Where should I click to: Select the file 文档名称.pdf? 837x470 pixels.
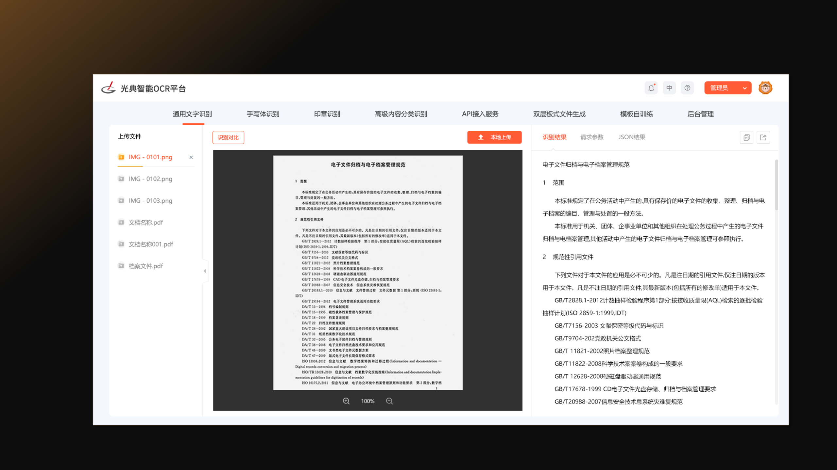click(x=145, y=222)
